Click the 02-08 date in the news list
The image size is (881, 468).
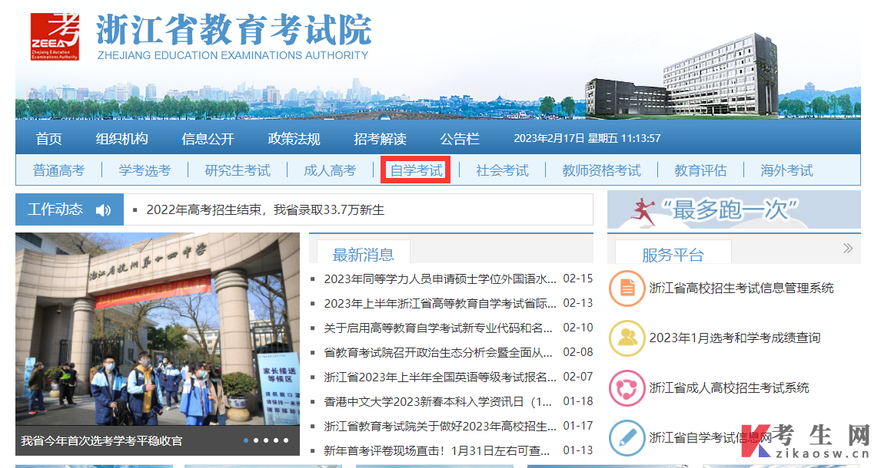577,353
